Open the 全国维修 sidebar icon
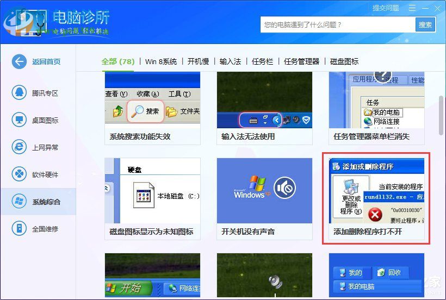 pyautogui.click(x=19, y=228)
